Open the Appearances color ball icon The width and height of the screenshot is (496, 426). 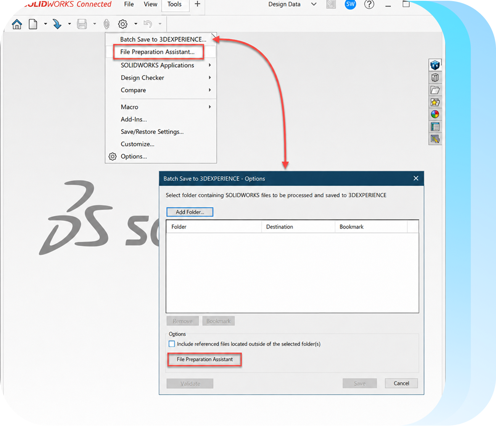pos(435,114)
